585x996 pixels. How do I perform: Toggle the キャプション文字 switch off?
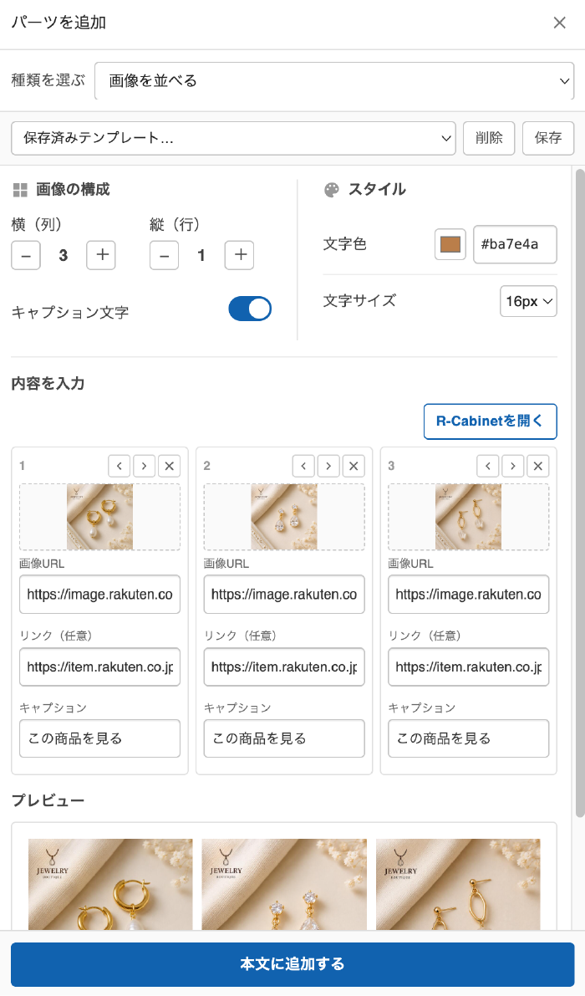[x=250, y=309]
